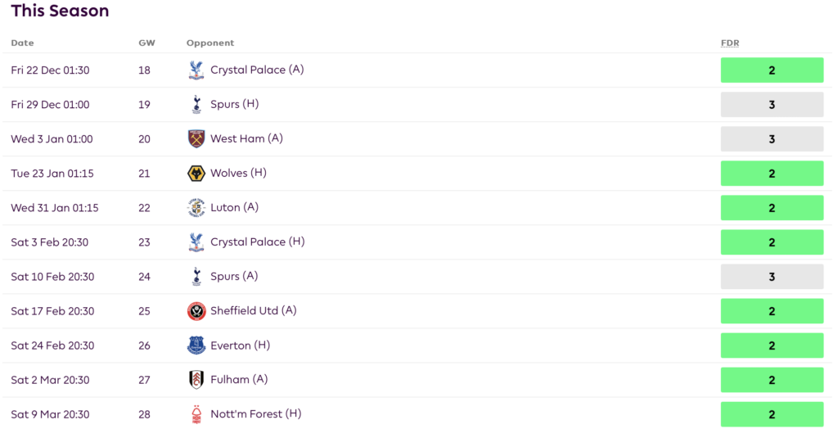Click the green FDR 2 box for Wolves
This screenshot has height=429, width=838.
[772, 174]
